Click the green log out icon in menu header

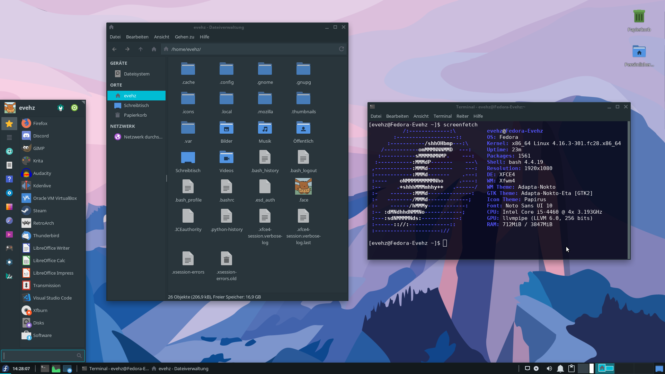coord(74,108)
